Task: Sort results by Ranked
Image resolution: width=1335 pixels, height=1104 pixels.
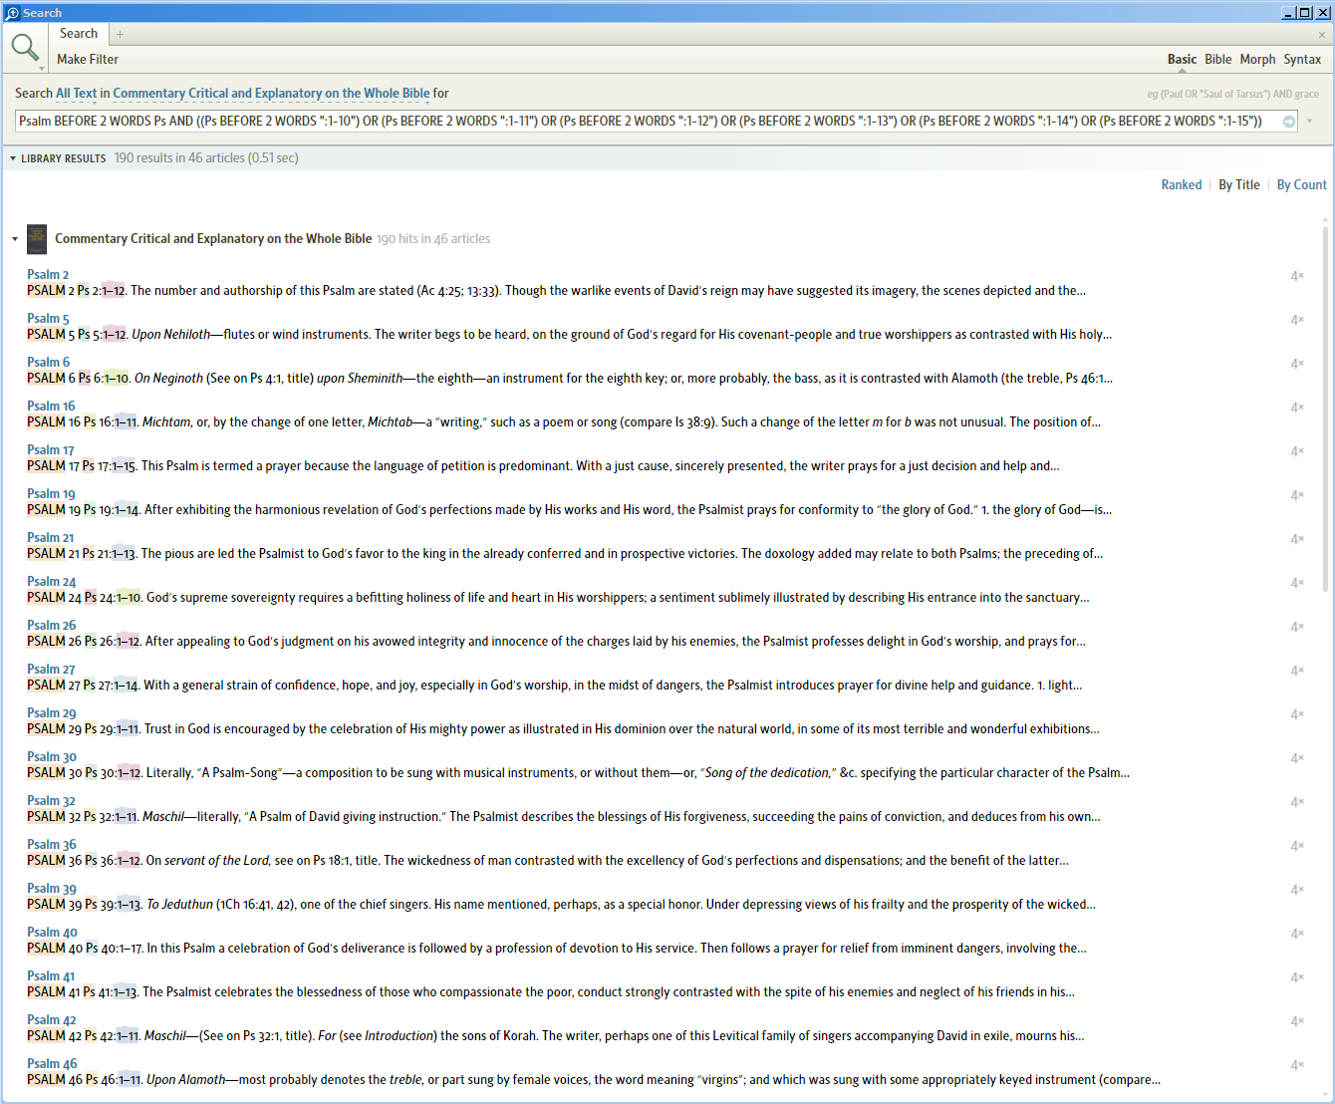Action: coord(1182,184)
